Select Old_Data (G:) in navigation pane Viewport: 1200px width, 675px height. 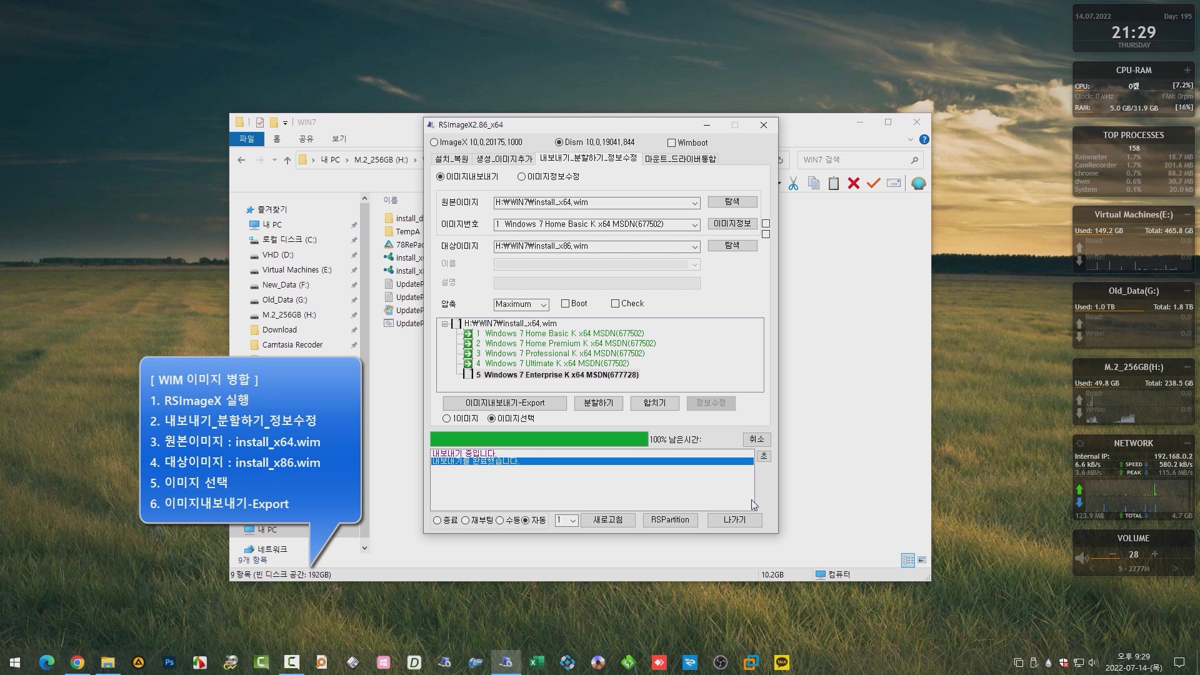[284, 300]
